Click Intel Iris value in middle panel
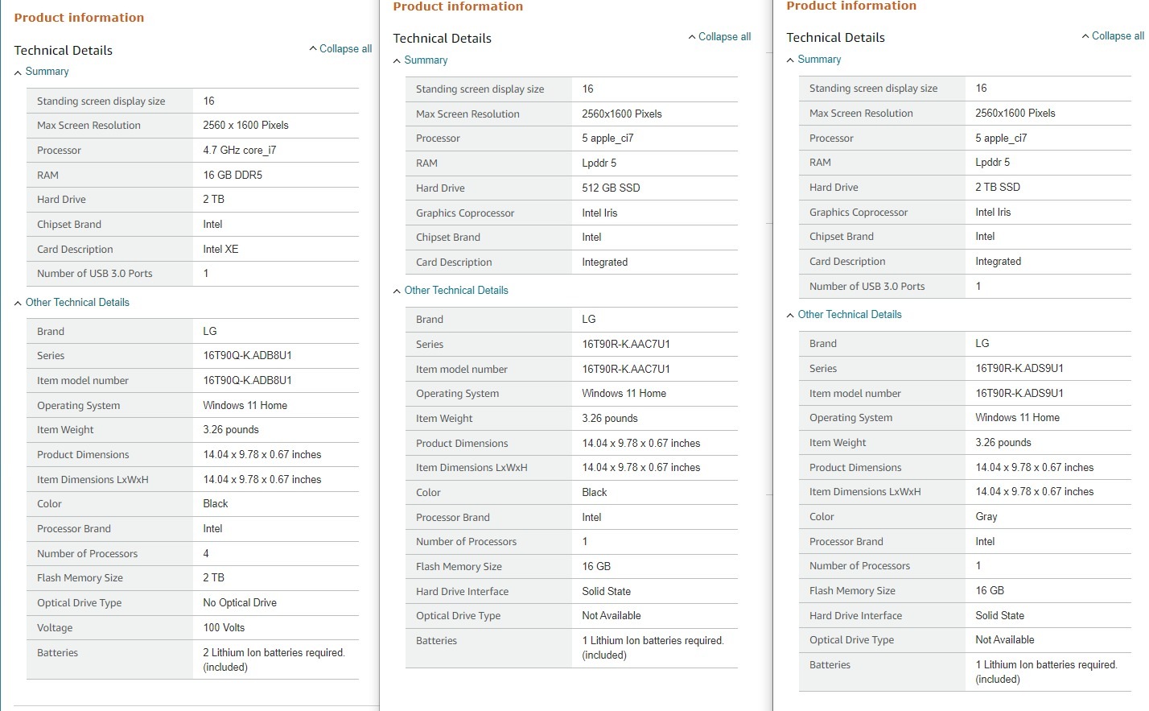Image resolution: width=1149 pixels, height=711 pixels. pyautogui.click(x=599, y=213)
